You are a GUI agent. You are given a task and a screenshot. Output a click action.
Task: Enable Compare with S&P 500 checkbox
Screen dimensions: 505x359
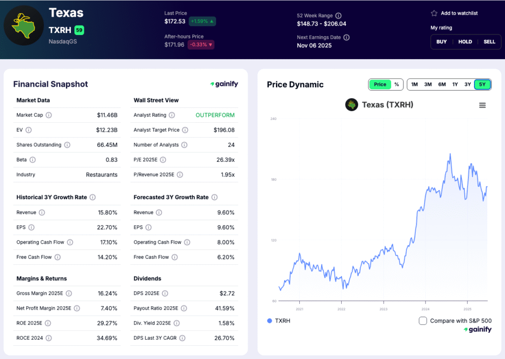[423, 321]
